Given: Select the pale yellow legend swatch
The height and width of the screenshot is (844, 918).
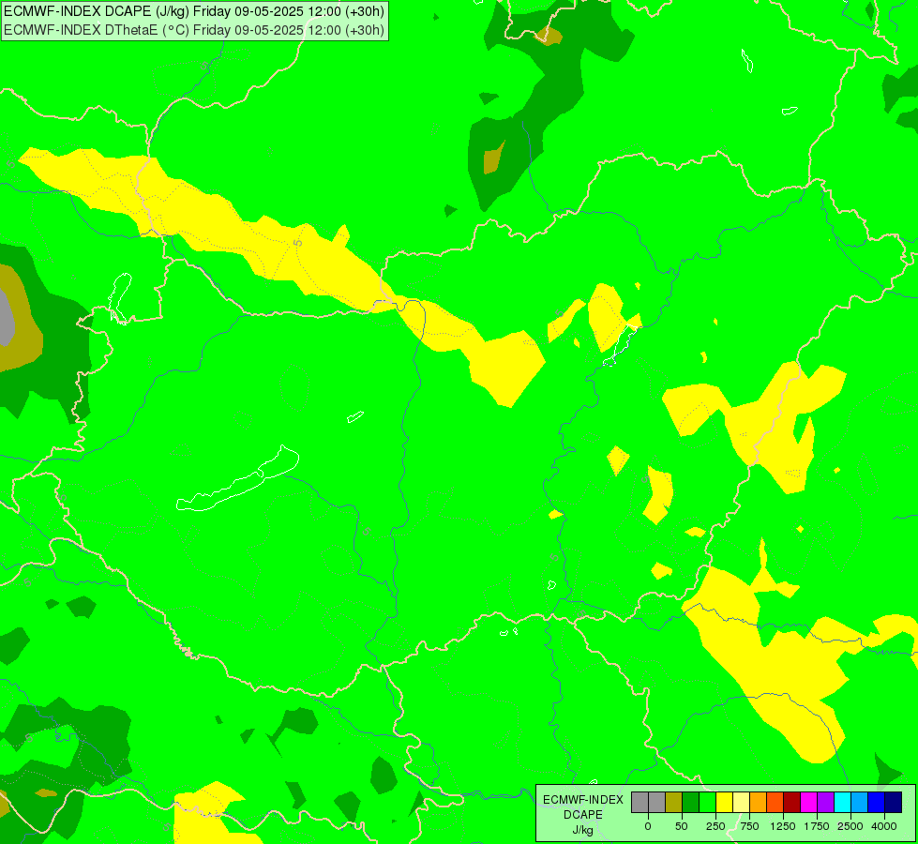Looking at the screenshot, I should pyautogui.click(x=741, y=802).
